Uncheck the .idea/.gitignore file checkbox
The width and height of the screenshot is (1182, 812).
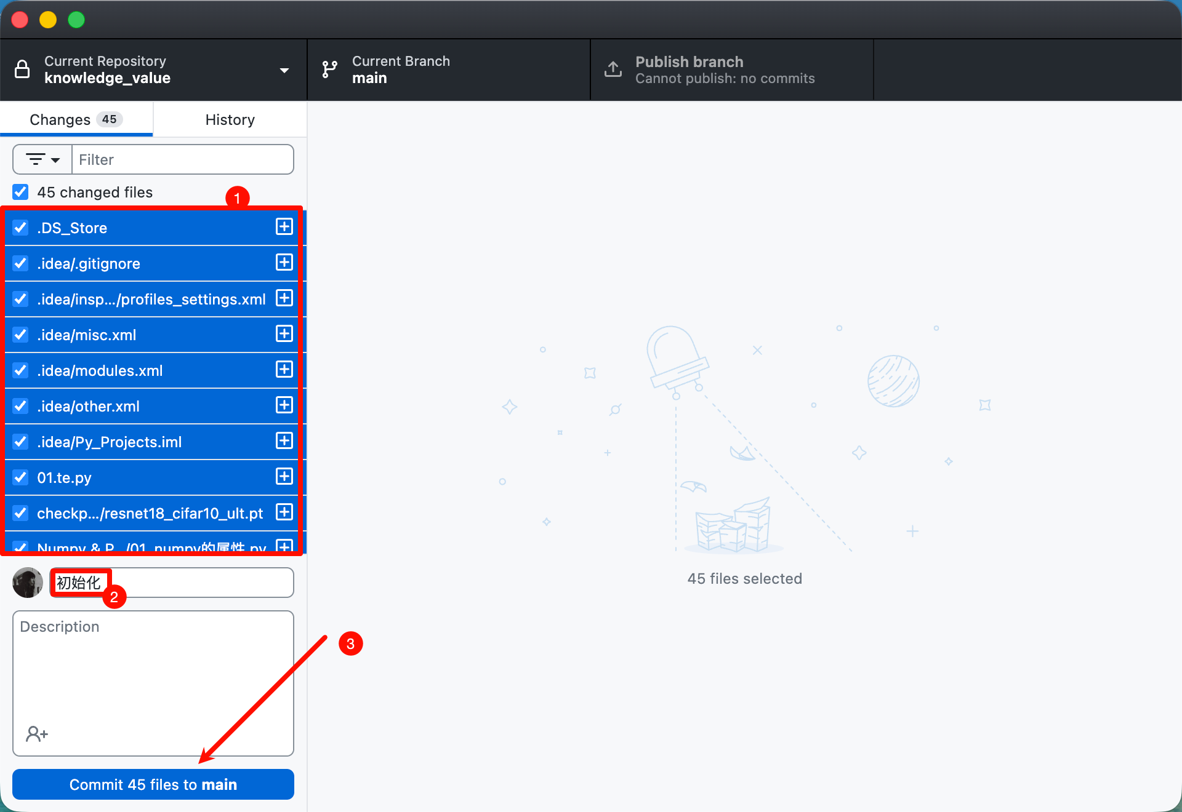pos(21,263)
